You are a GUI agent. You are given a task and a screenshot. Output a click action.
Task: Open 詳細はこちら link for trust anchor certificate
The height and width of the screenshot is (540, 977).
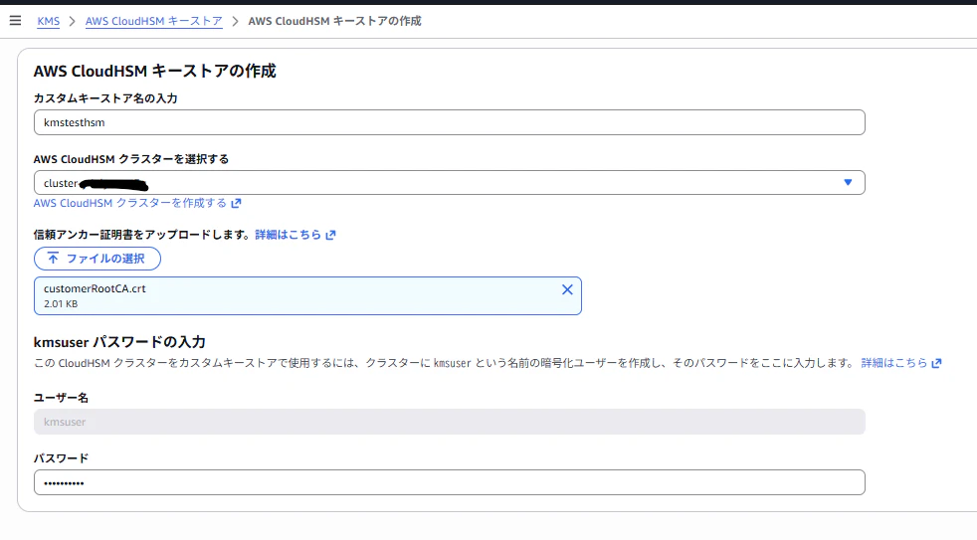tap(294, 235)
